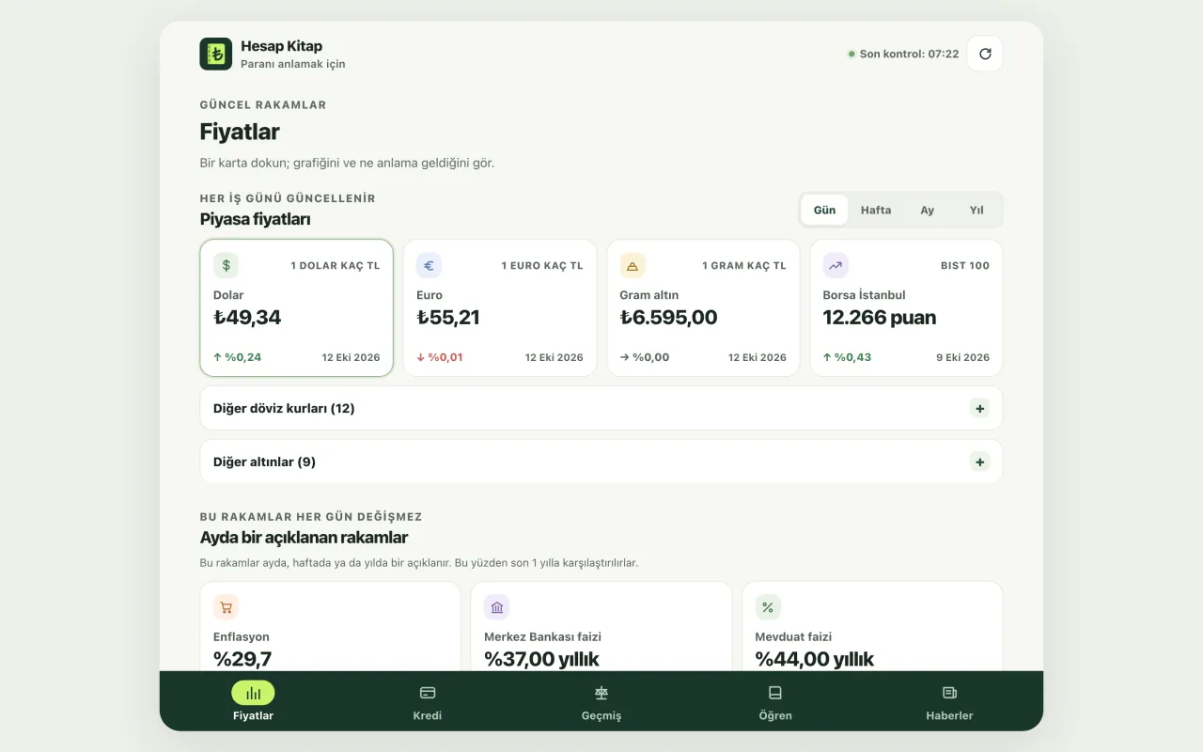Click the Piyasa fiyatları heading
The image size is (1203, 752).
(256, 219)
